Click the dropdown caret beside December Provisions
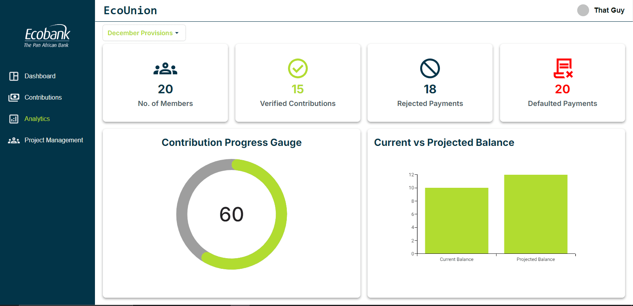This screenshot has height=306, width=633. [x=177, y=33]
